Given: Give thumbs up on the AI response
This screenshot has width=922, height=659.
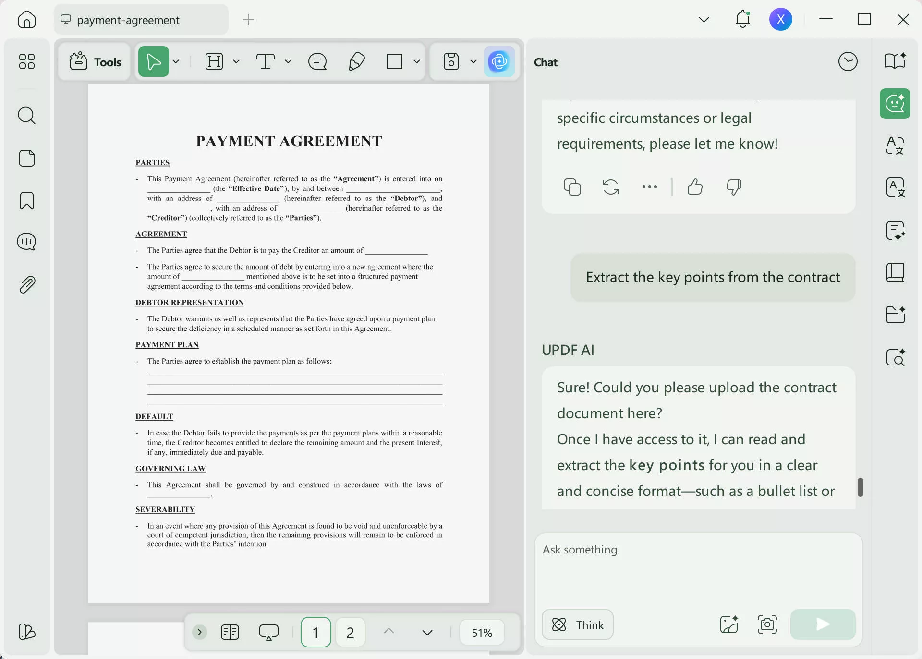Looking at the screenshot, I should pos(695,187).
